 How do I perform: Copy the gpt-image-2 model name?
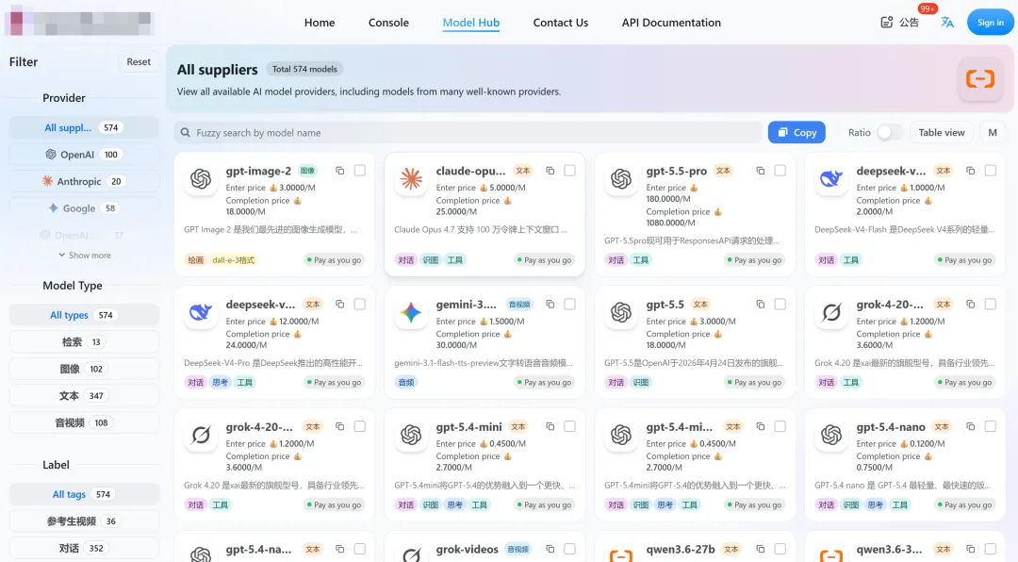coord(339,171)
